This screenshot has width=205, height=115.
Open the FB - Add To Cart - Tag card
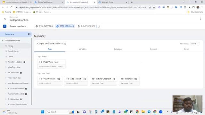point(76,81)
